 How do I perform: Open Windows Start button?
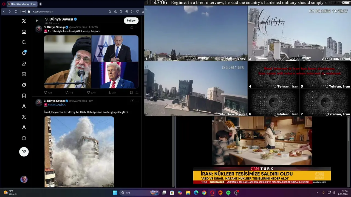tap(115, 193)
